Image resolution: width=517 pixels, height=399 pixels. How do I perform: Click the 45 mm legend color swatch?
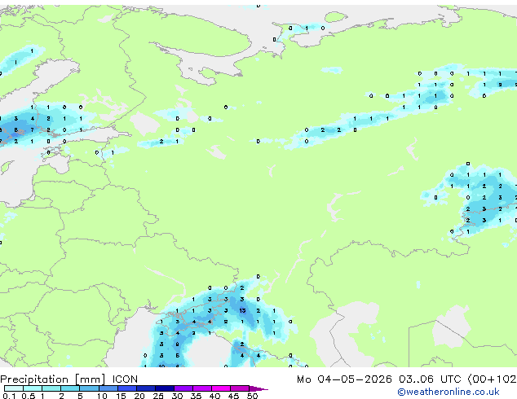(240, 388)
